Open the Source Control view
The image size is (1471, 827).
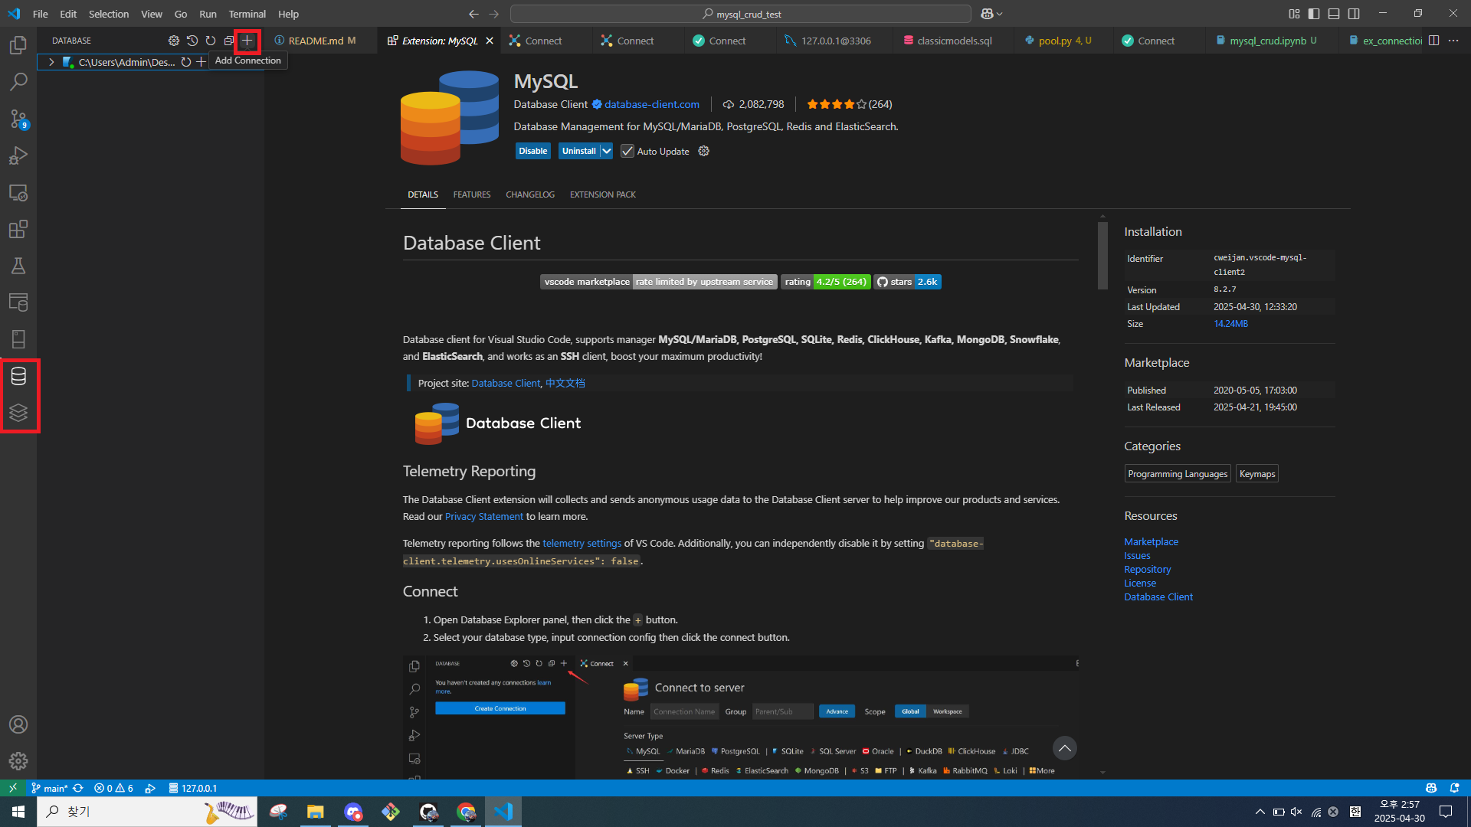click(x=18, y=119)
